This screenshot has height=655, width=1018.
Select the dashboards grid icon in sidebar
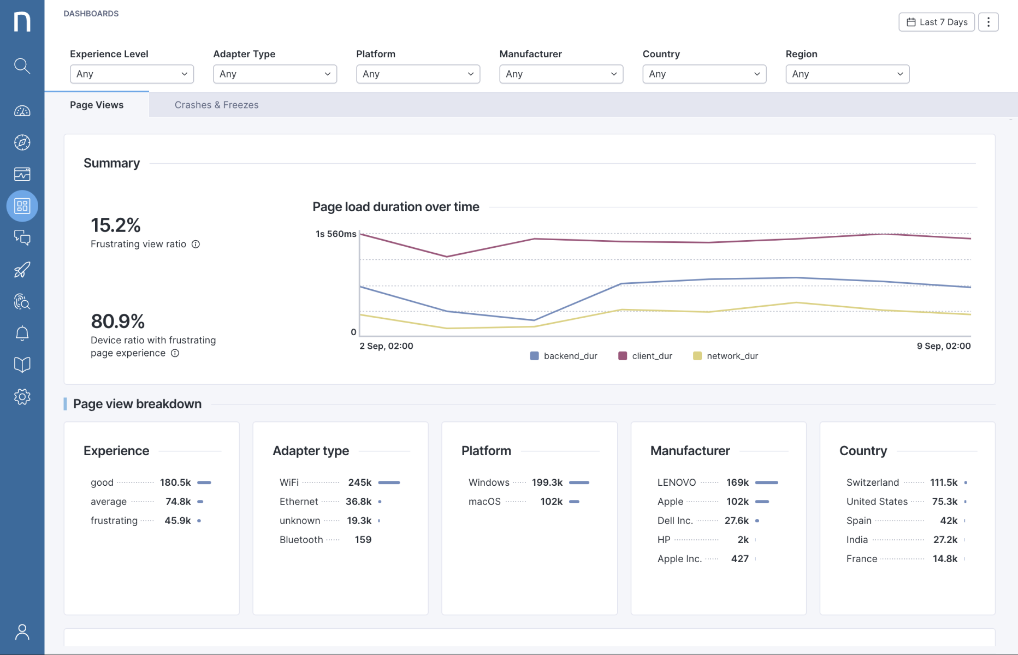(x=22, y=206)
